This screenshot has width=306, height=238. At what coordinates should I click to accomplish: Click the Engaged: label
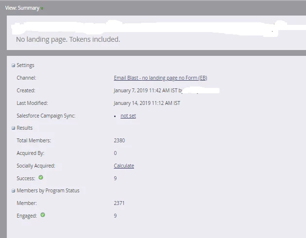(27, 216)
